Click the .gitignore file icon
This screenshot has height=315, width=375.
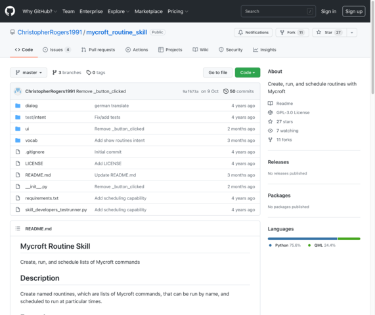(x=18, y=152)
